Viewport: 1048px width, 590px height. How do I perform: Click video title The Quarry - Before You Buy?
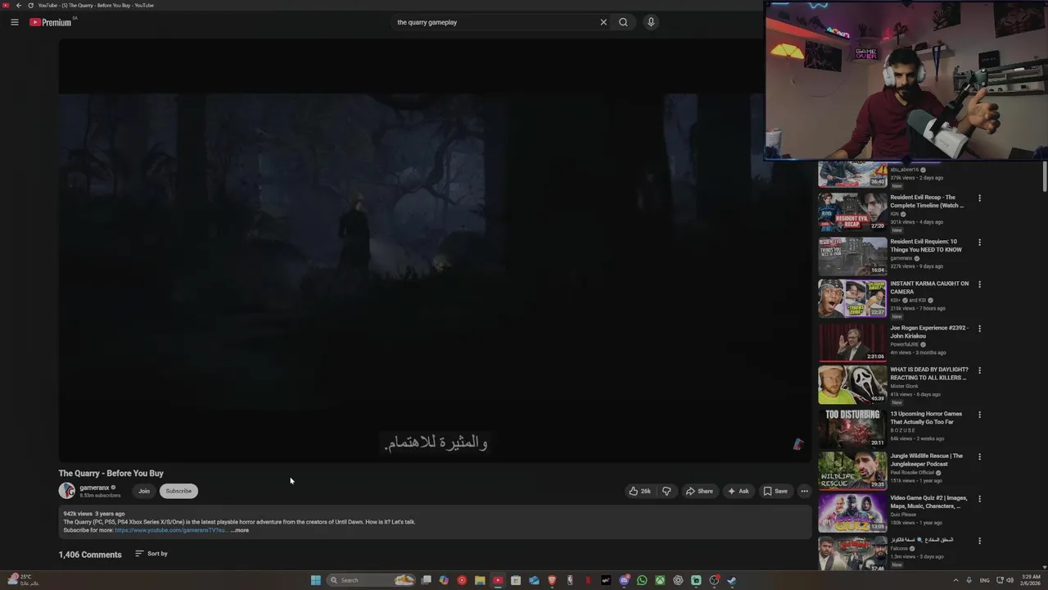tap(111, 474)
